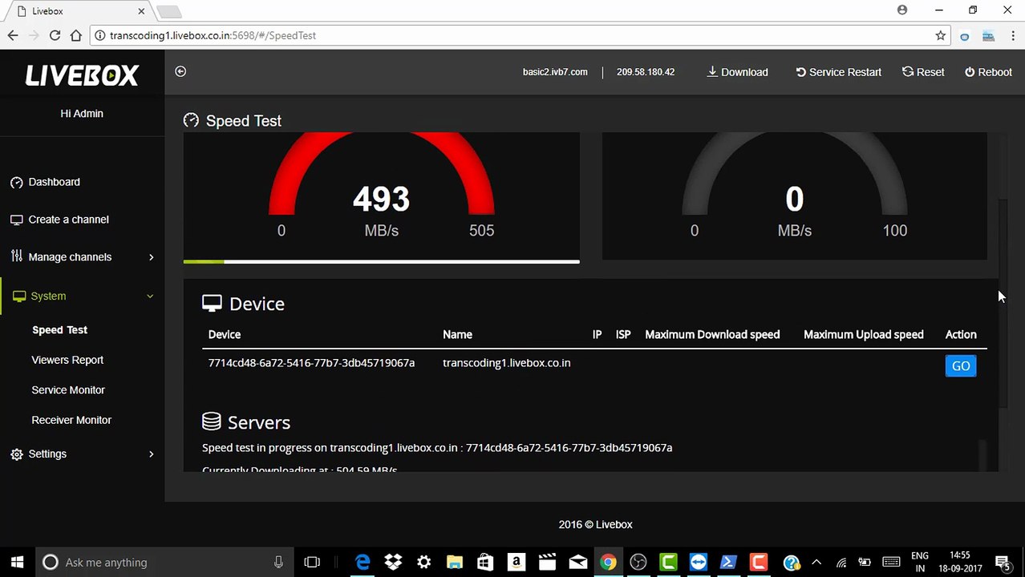Click the sidebar collapse arrow icon
Screen dimensions: 1025x577
[x=180, y=71]
